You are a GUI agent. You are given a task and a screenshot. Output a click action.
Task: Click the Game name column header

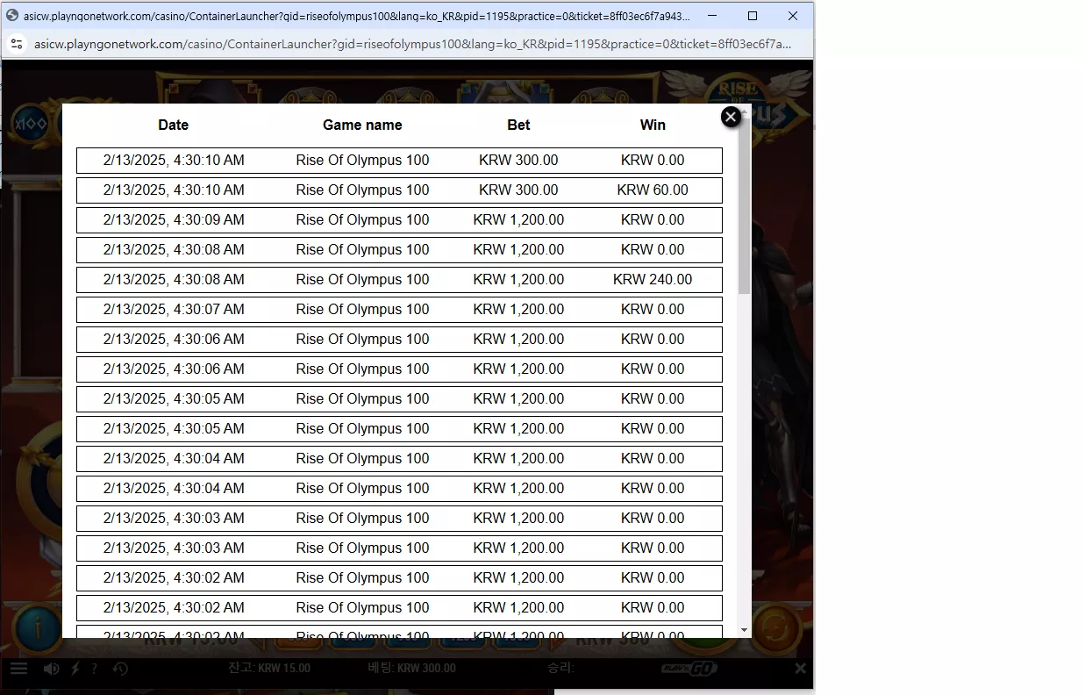[x=362, y=125]
